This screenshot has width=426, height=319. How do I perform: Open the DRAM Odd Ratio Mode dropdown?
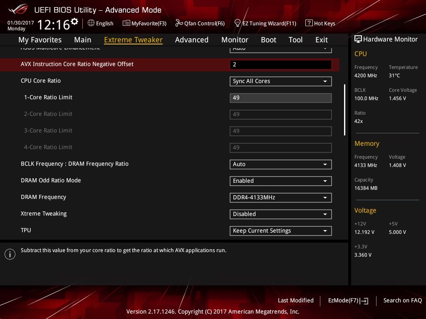click(281, 181)
